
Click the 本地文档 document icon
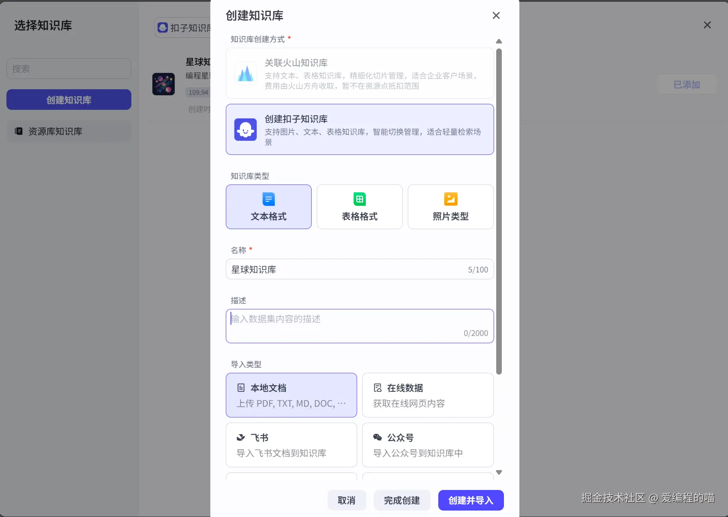pos(241,388)
